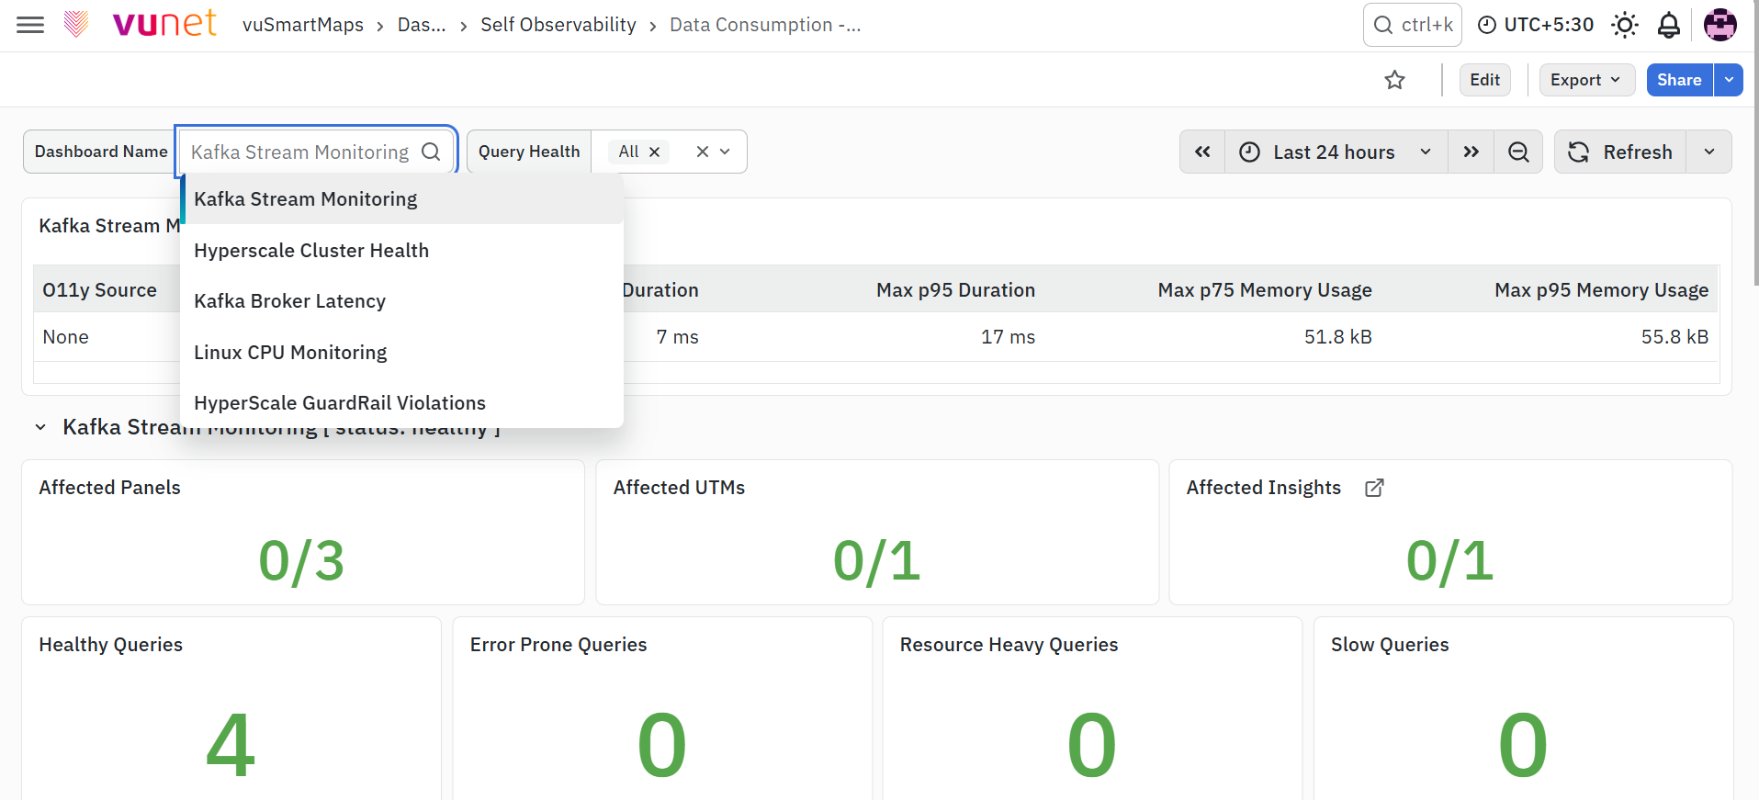Go to Self Observability breadcrumb
1759x800 pixels.
558,25
